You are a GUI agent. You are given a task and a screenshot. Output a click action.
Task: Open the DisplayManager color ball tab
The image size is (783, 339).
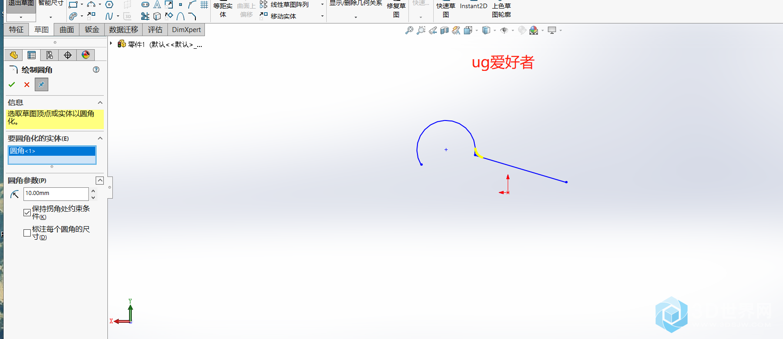[86, 55]
